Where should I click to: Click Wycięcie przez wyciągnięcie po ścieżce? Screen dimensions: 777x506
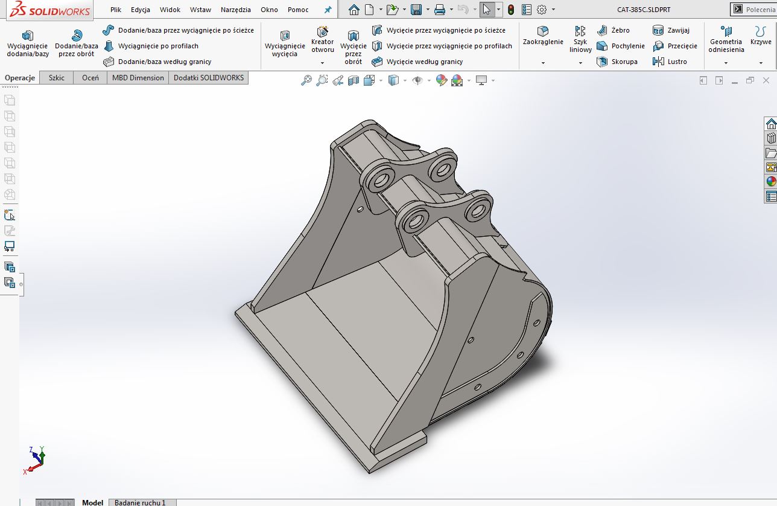tap(439, 30)
